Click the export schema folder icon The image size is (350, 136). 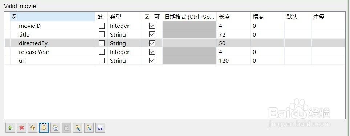(x=89, y=128)
